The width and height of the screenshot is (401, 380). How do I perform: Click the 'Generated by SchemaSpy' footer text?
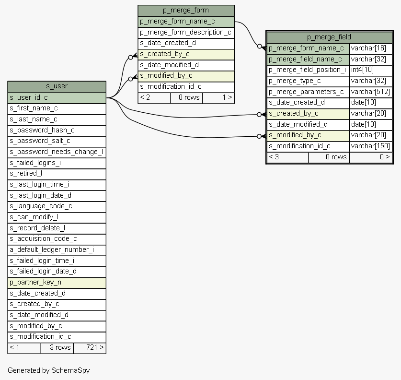48,370
